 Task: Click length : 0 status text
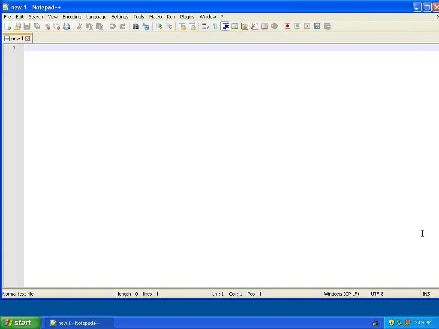tap(128, 294)
